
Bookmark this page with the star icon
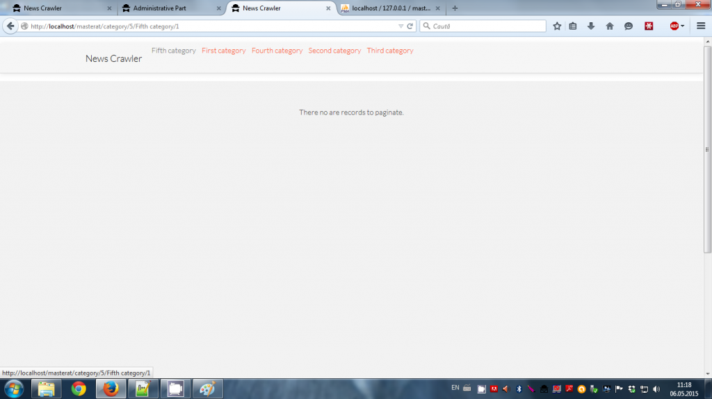[x=557, y=26]
